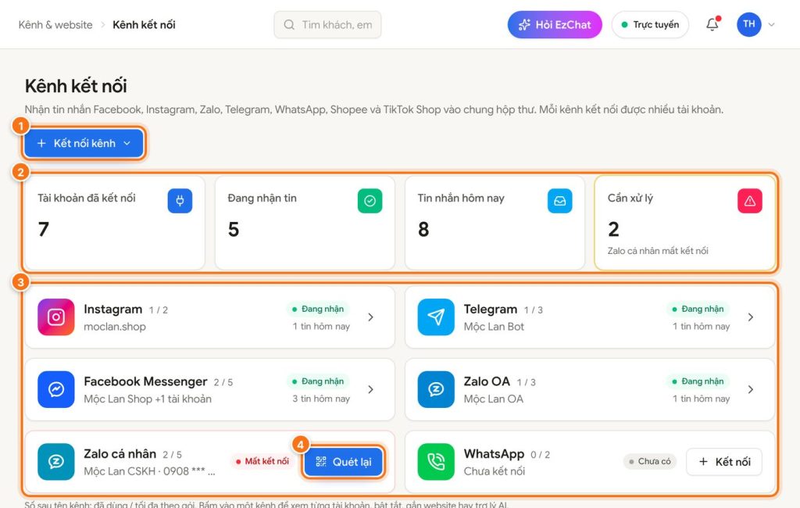Expand the account menu arrow beside TH
This screenshot has height=508, width=800.
[x=771, y=24]
